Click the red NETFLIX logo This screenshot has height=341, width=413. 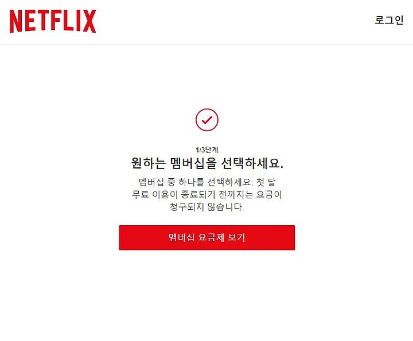53,21
